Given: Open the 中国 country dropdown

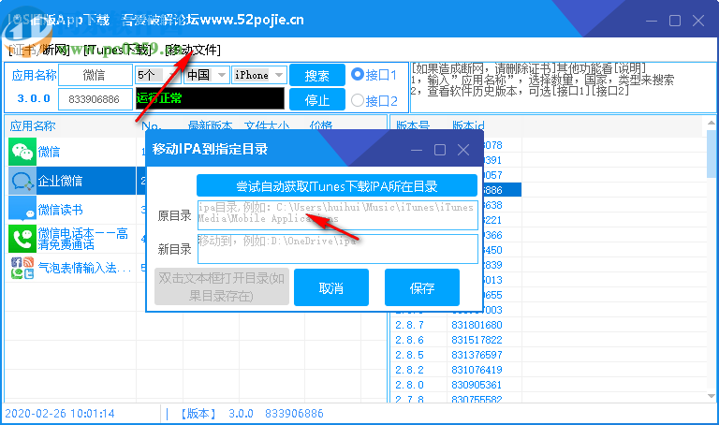Looking at the screenshot, I should pyautogui.click(x=206, y=75).
